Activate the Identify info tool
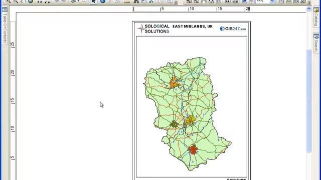Viewport: 321px width, 180px height. (103, 1)
